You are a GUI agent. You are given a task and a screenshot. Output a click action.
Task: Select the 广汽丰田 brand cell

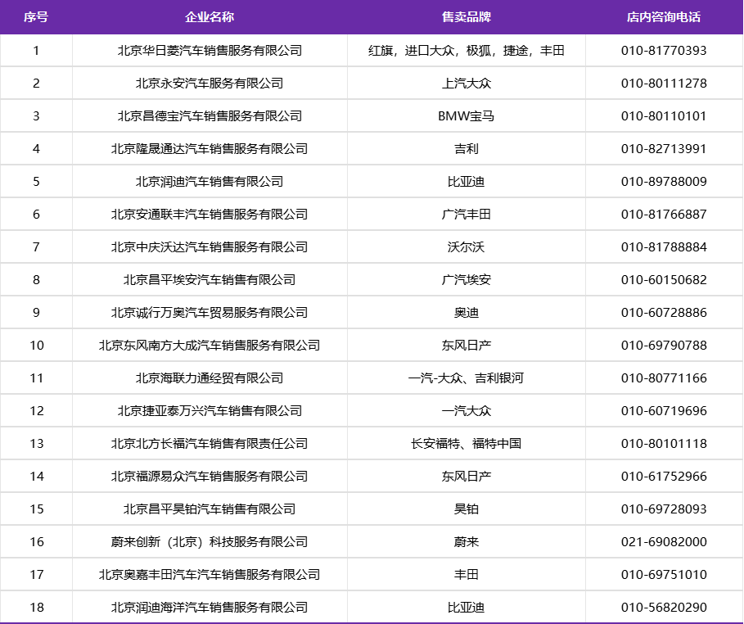[x=467, y=215]
